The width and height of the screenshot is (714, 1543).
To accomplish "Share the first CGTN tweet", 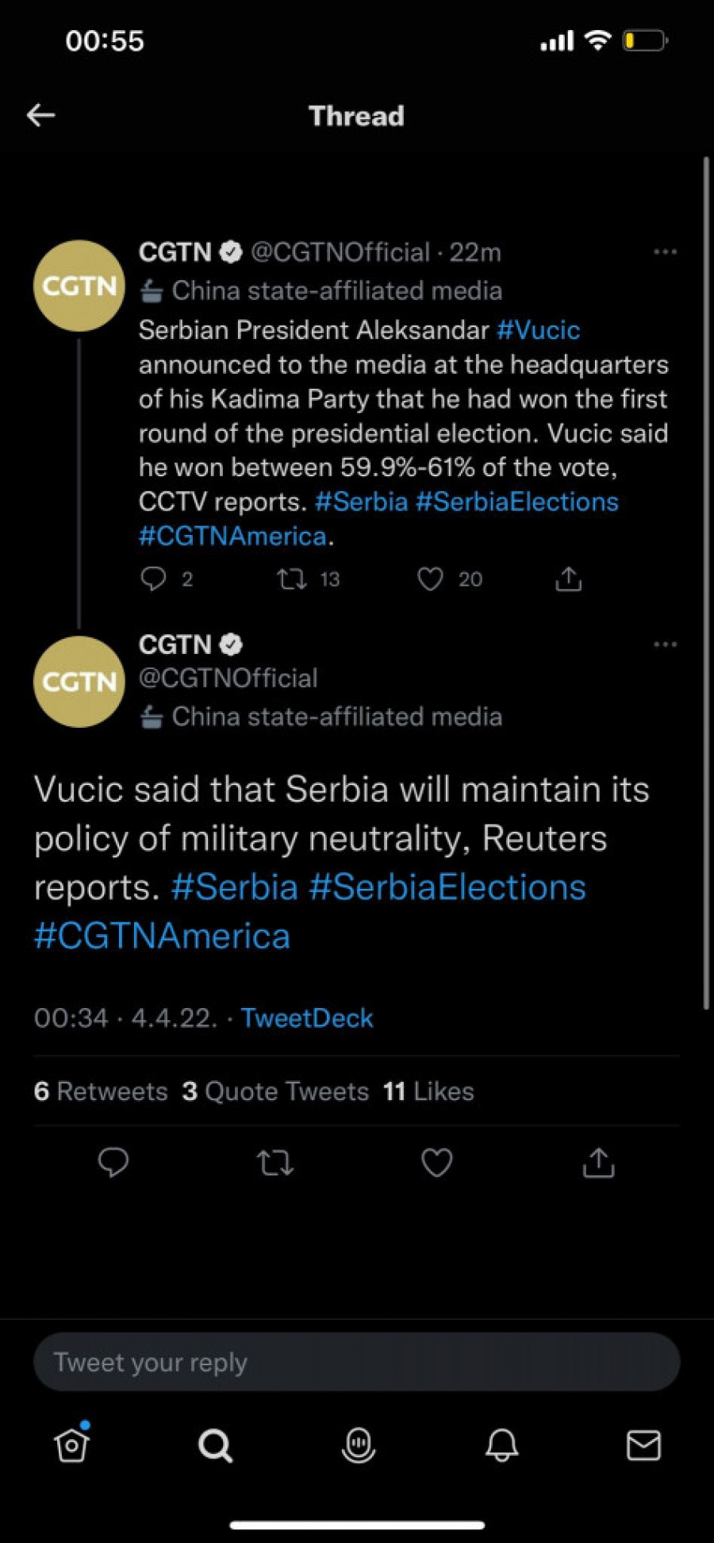I will tap(568, 579).
